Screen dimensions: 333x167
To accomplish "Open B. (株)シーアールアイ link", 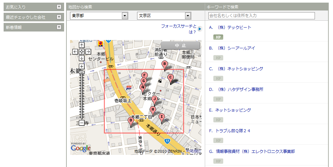I will coord(232,48).
